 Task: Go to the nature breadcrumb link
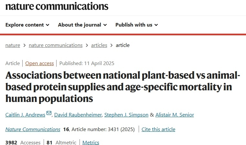coord(13,45)
